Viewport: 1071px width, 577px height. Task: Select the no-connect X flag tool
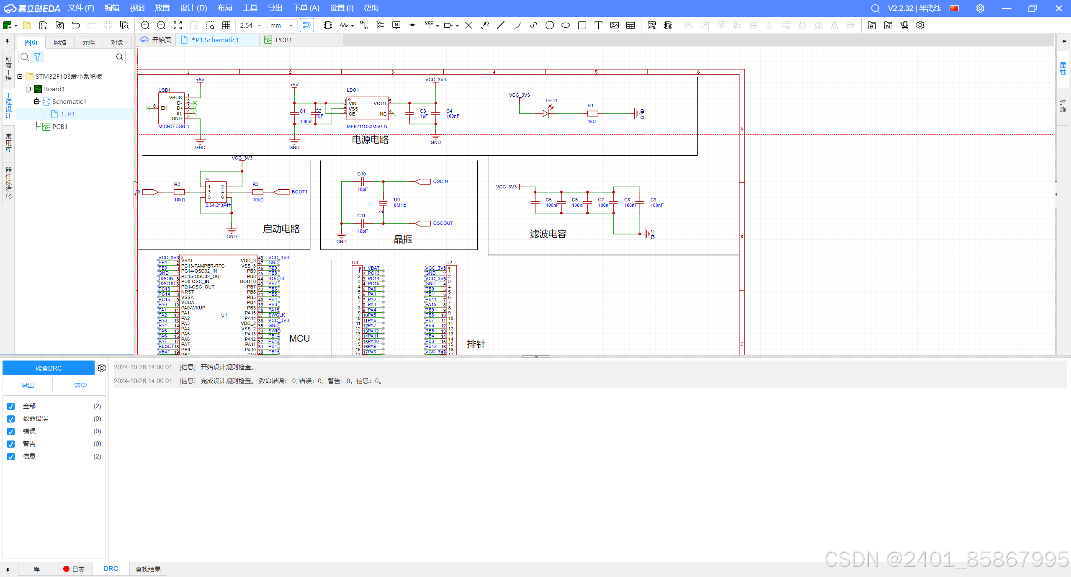(469, 26)
